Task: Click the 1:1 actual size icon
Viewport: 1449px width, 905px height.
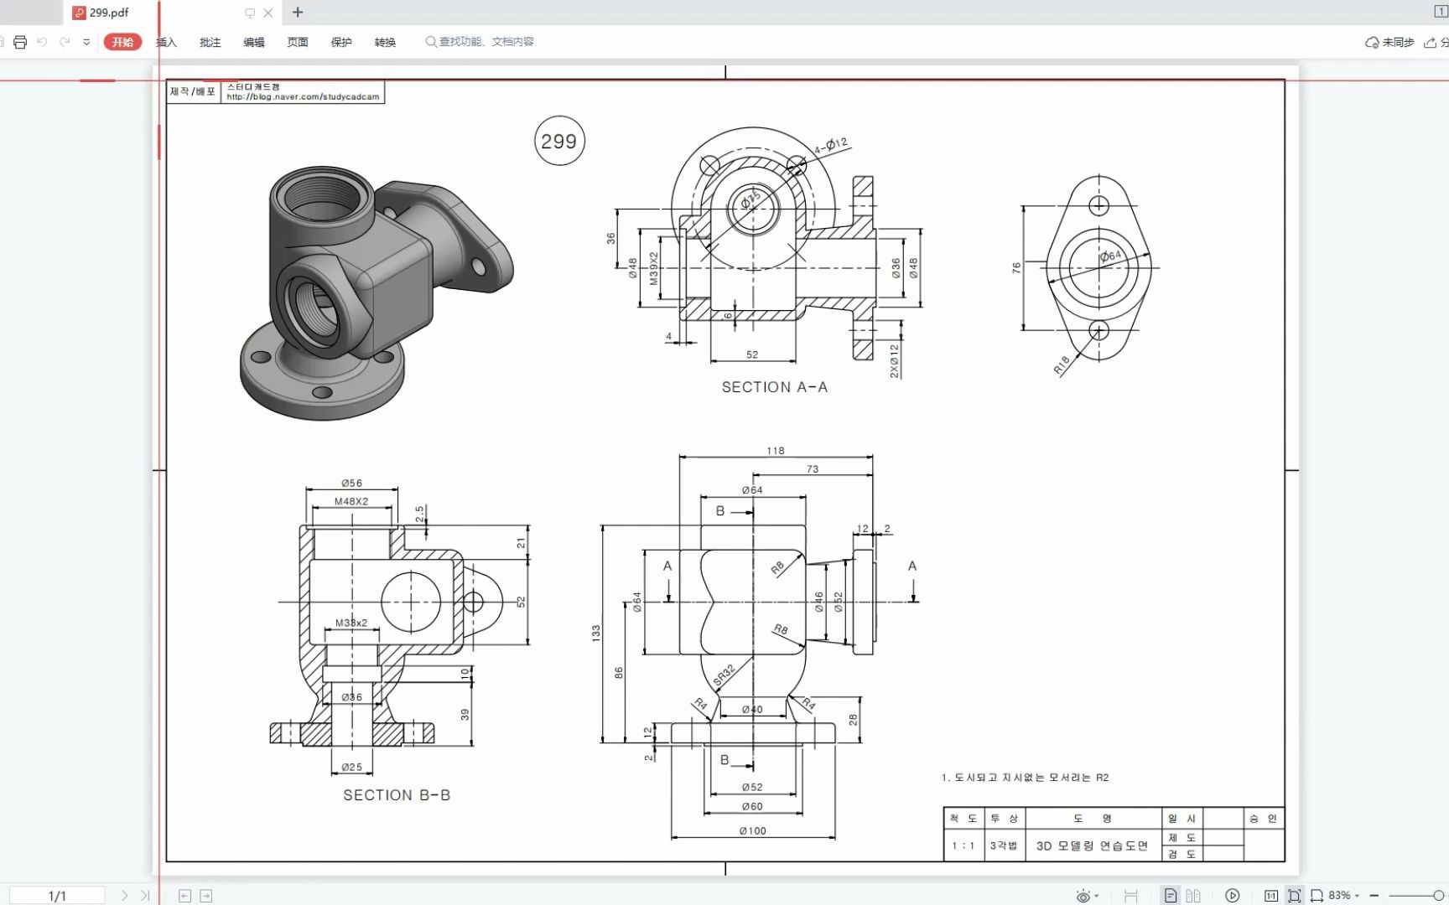Action: (1273, 895)
